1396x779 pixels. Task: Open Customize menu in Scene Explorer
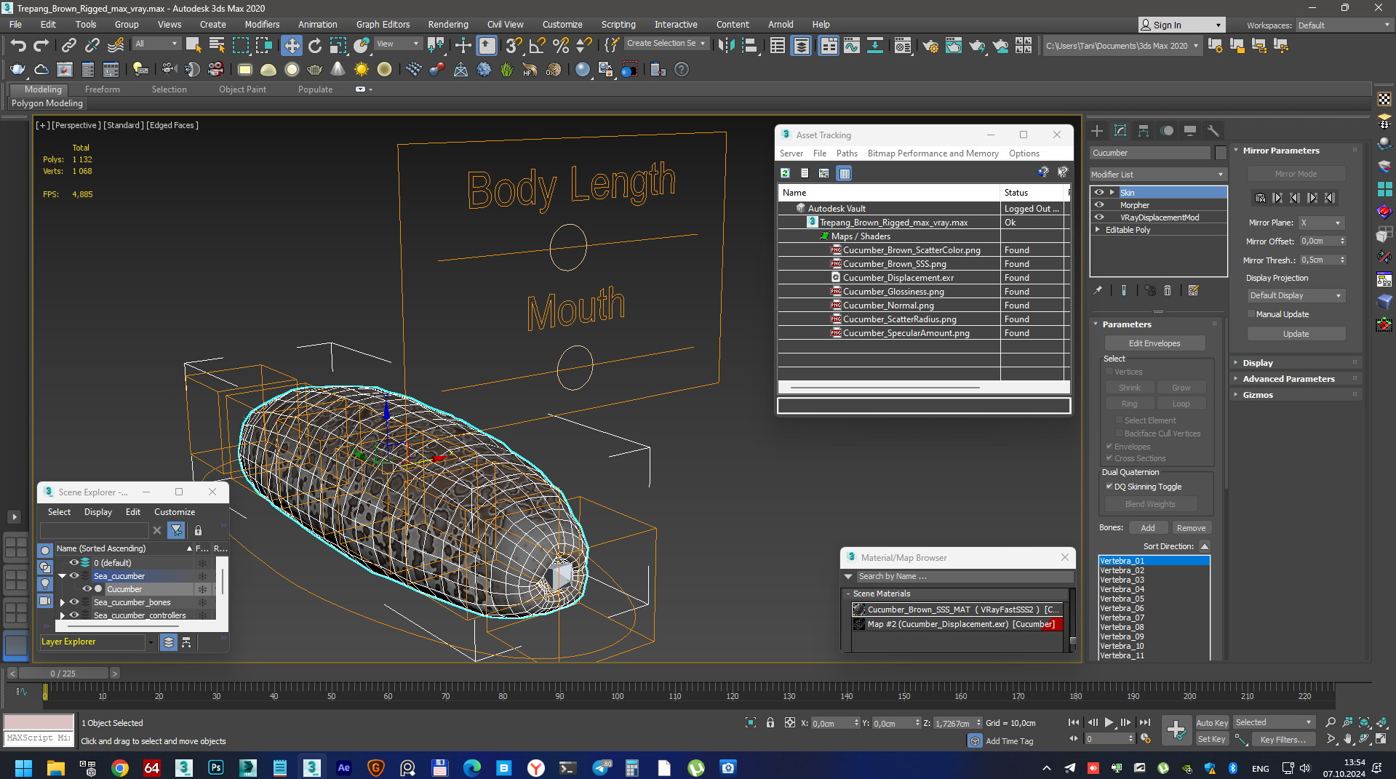tap(175, 512)
